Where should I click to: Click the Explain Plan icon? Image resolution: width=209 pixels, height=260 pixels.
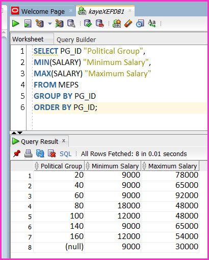coord(40,24)
